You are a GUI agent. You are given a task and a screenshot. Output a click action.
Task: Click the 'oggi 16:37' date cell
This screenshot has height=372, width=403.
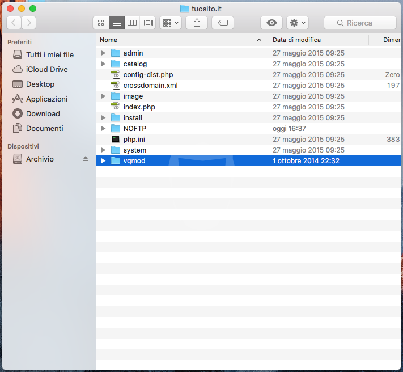(290, 129)
